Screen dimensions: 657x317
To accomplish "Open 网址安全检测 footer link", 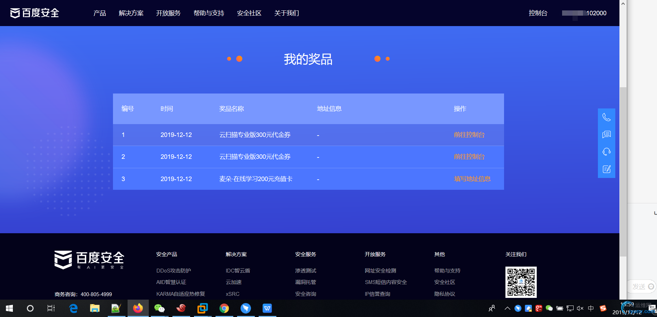I will (380, 271).
